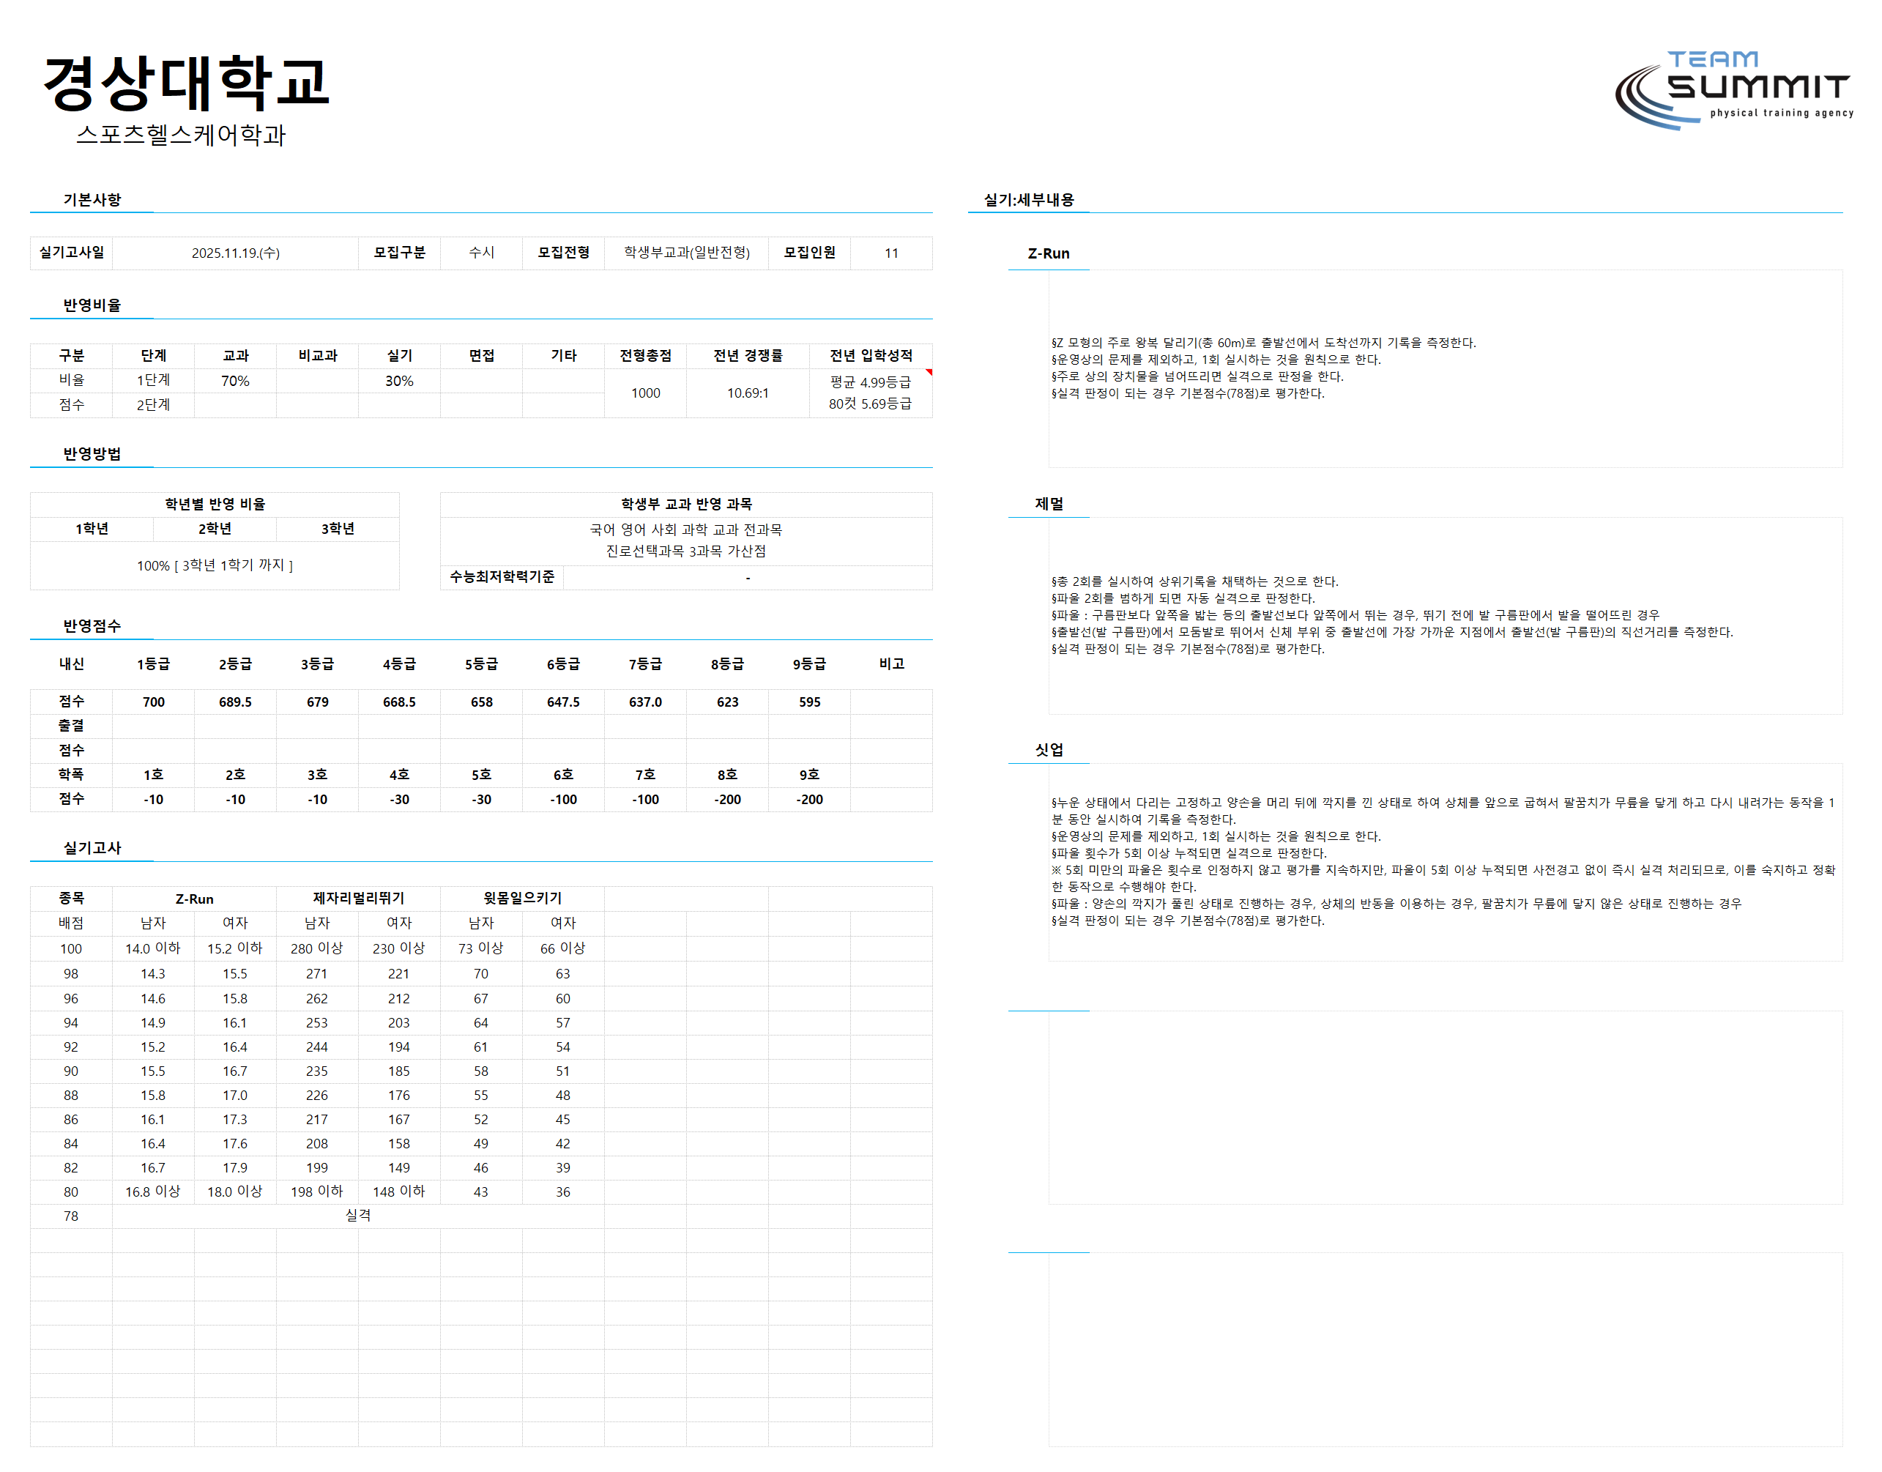Click the 학생부 교과 반영 과목 header
Viewport: 1882px width, 1472px height.
click(687, 504)
